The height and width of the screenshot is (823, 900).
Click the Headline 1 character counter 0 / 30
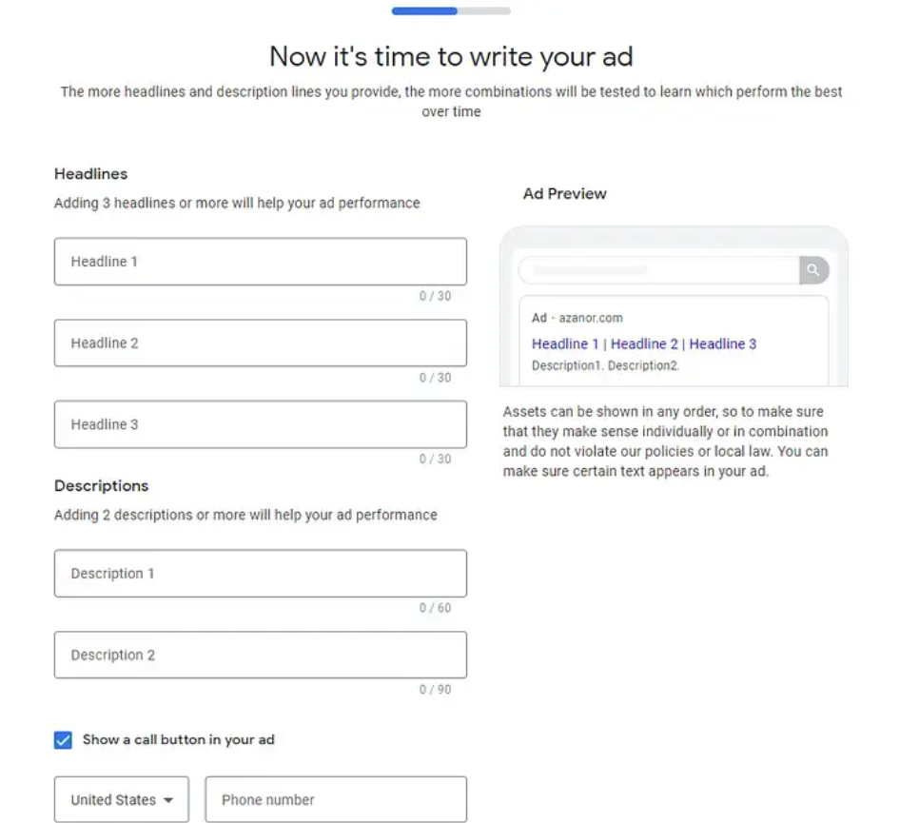435,296
